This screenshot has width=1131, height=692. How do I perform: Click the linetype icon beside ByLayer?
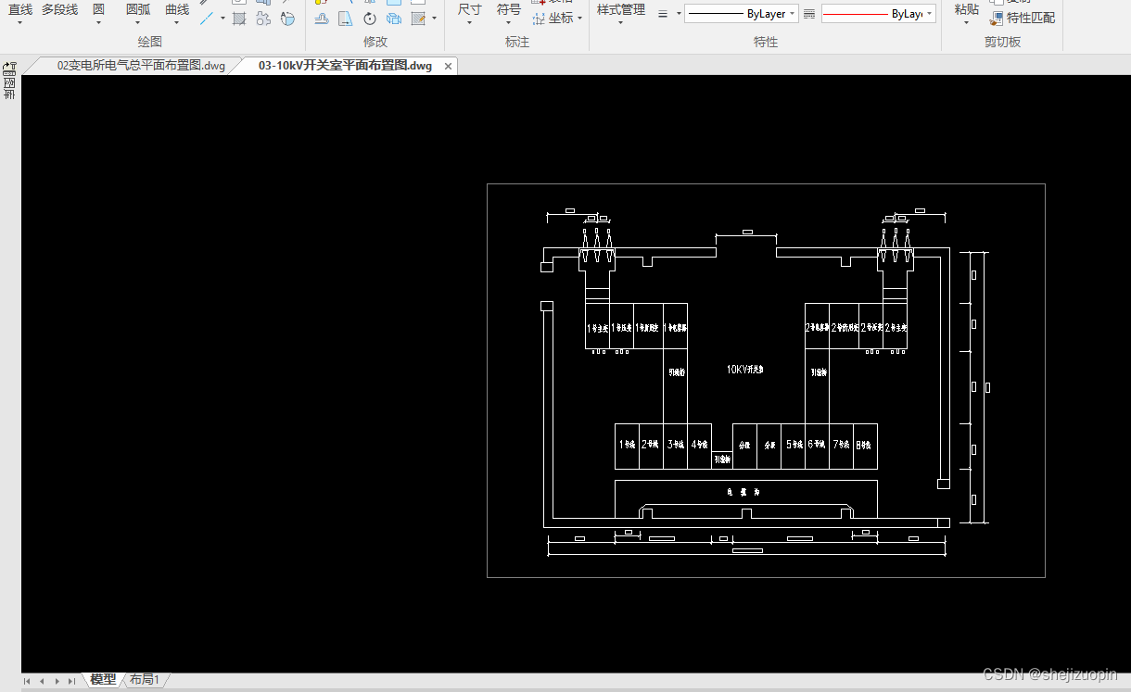click(809, 14)
